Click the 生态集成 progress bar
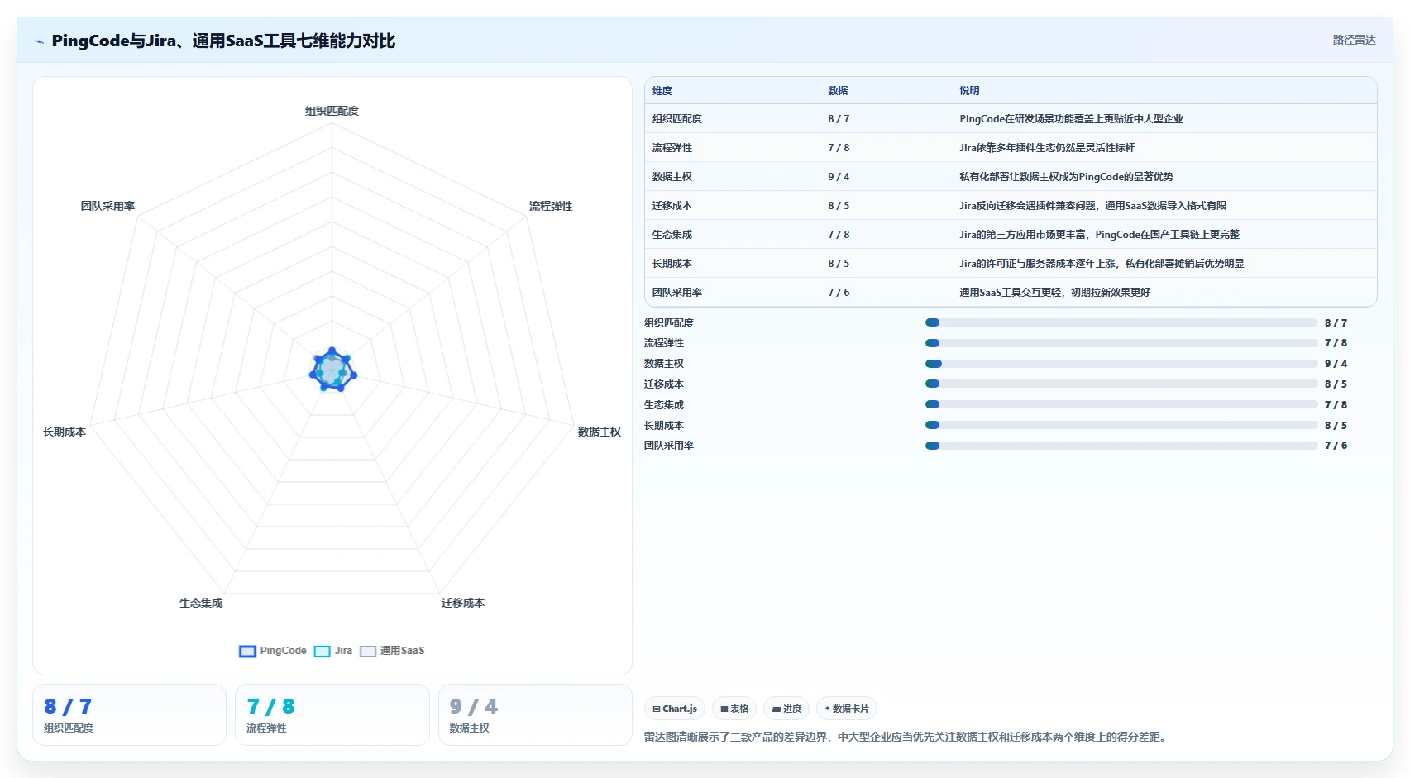 (1121, 404)
